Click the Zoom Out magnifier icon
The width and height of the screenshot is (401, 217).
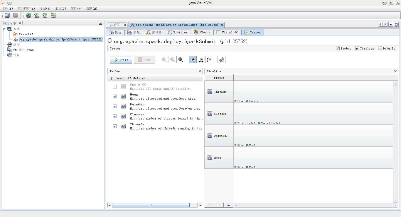click(x=172, y=60)
